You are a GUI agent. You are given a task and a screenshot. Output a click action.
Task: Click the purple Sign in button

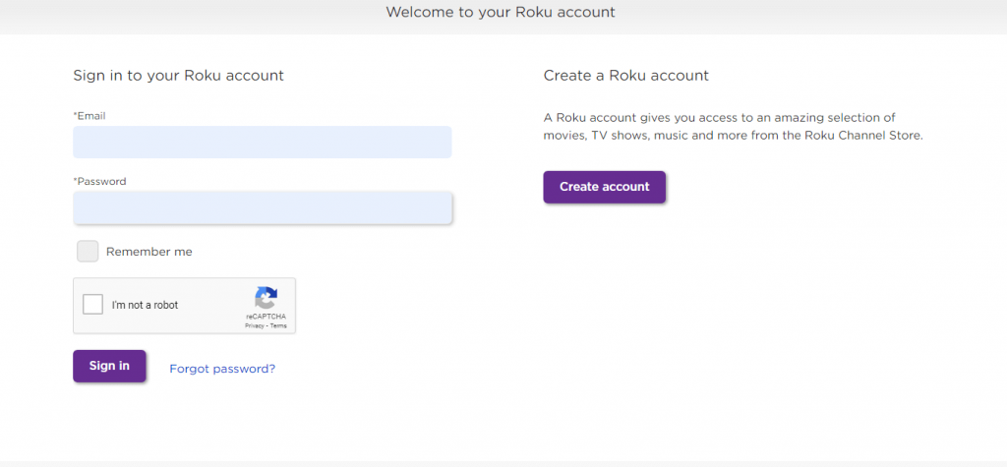coord(109,366)
